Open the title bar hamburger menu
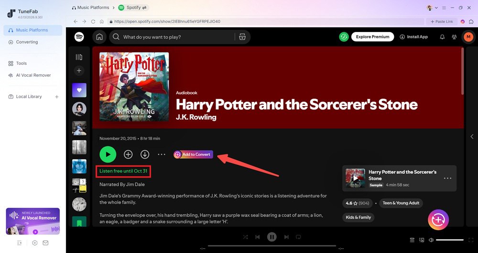478x253 pixels. (x=444, y=8)
